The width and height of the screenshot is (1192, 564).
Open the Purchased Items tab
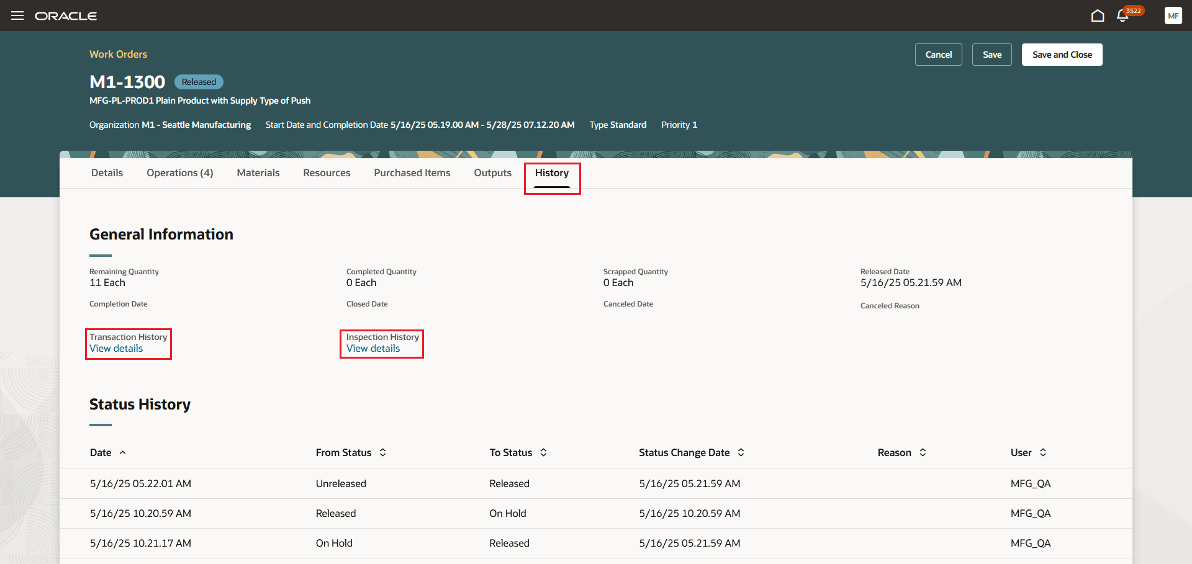tap(412, 172)
